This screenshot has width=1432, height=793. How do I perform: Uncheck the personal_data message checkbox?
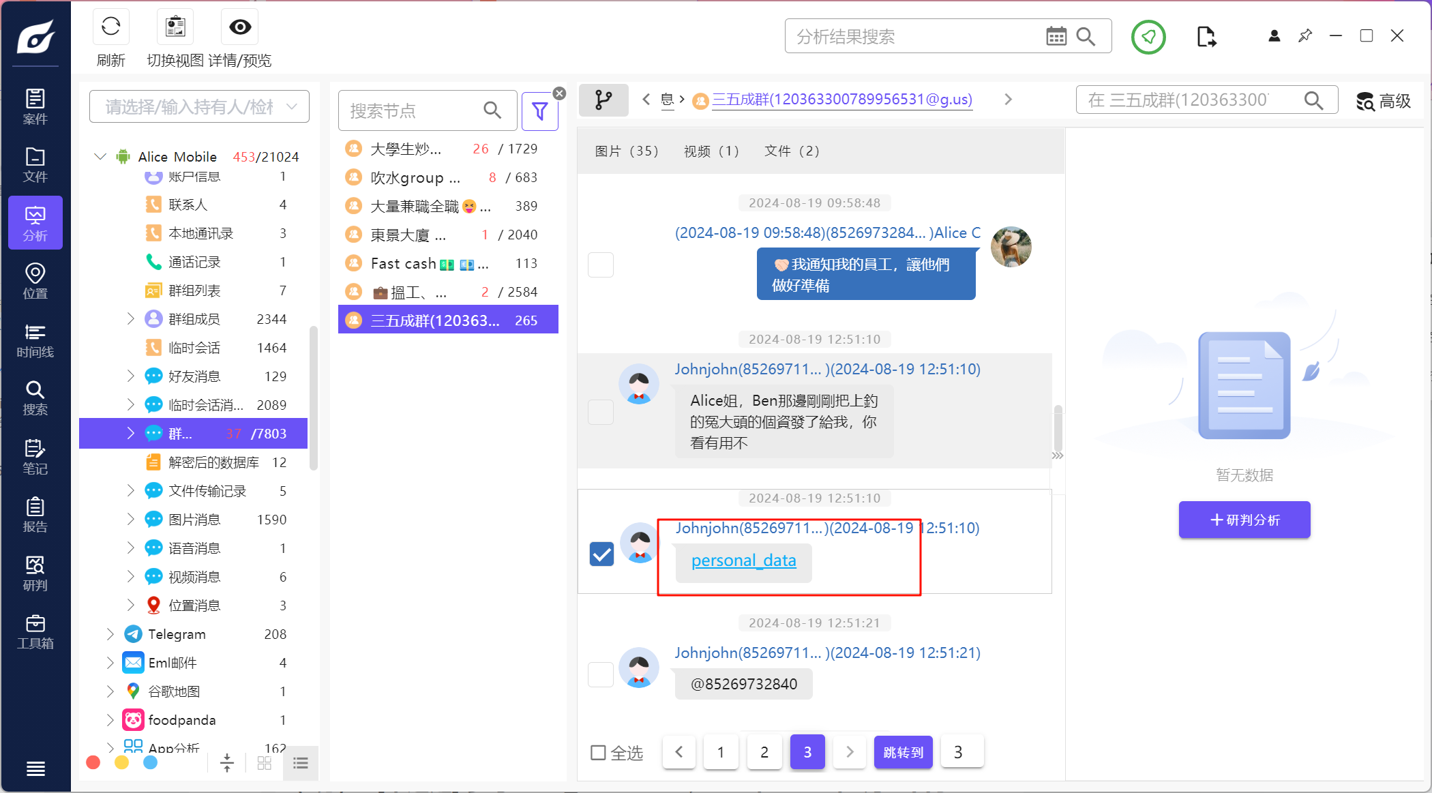click(601, 554)
